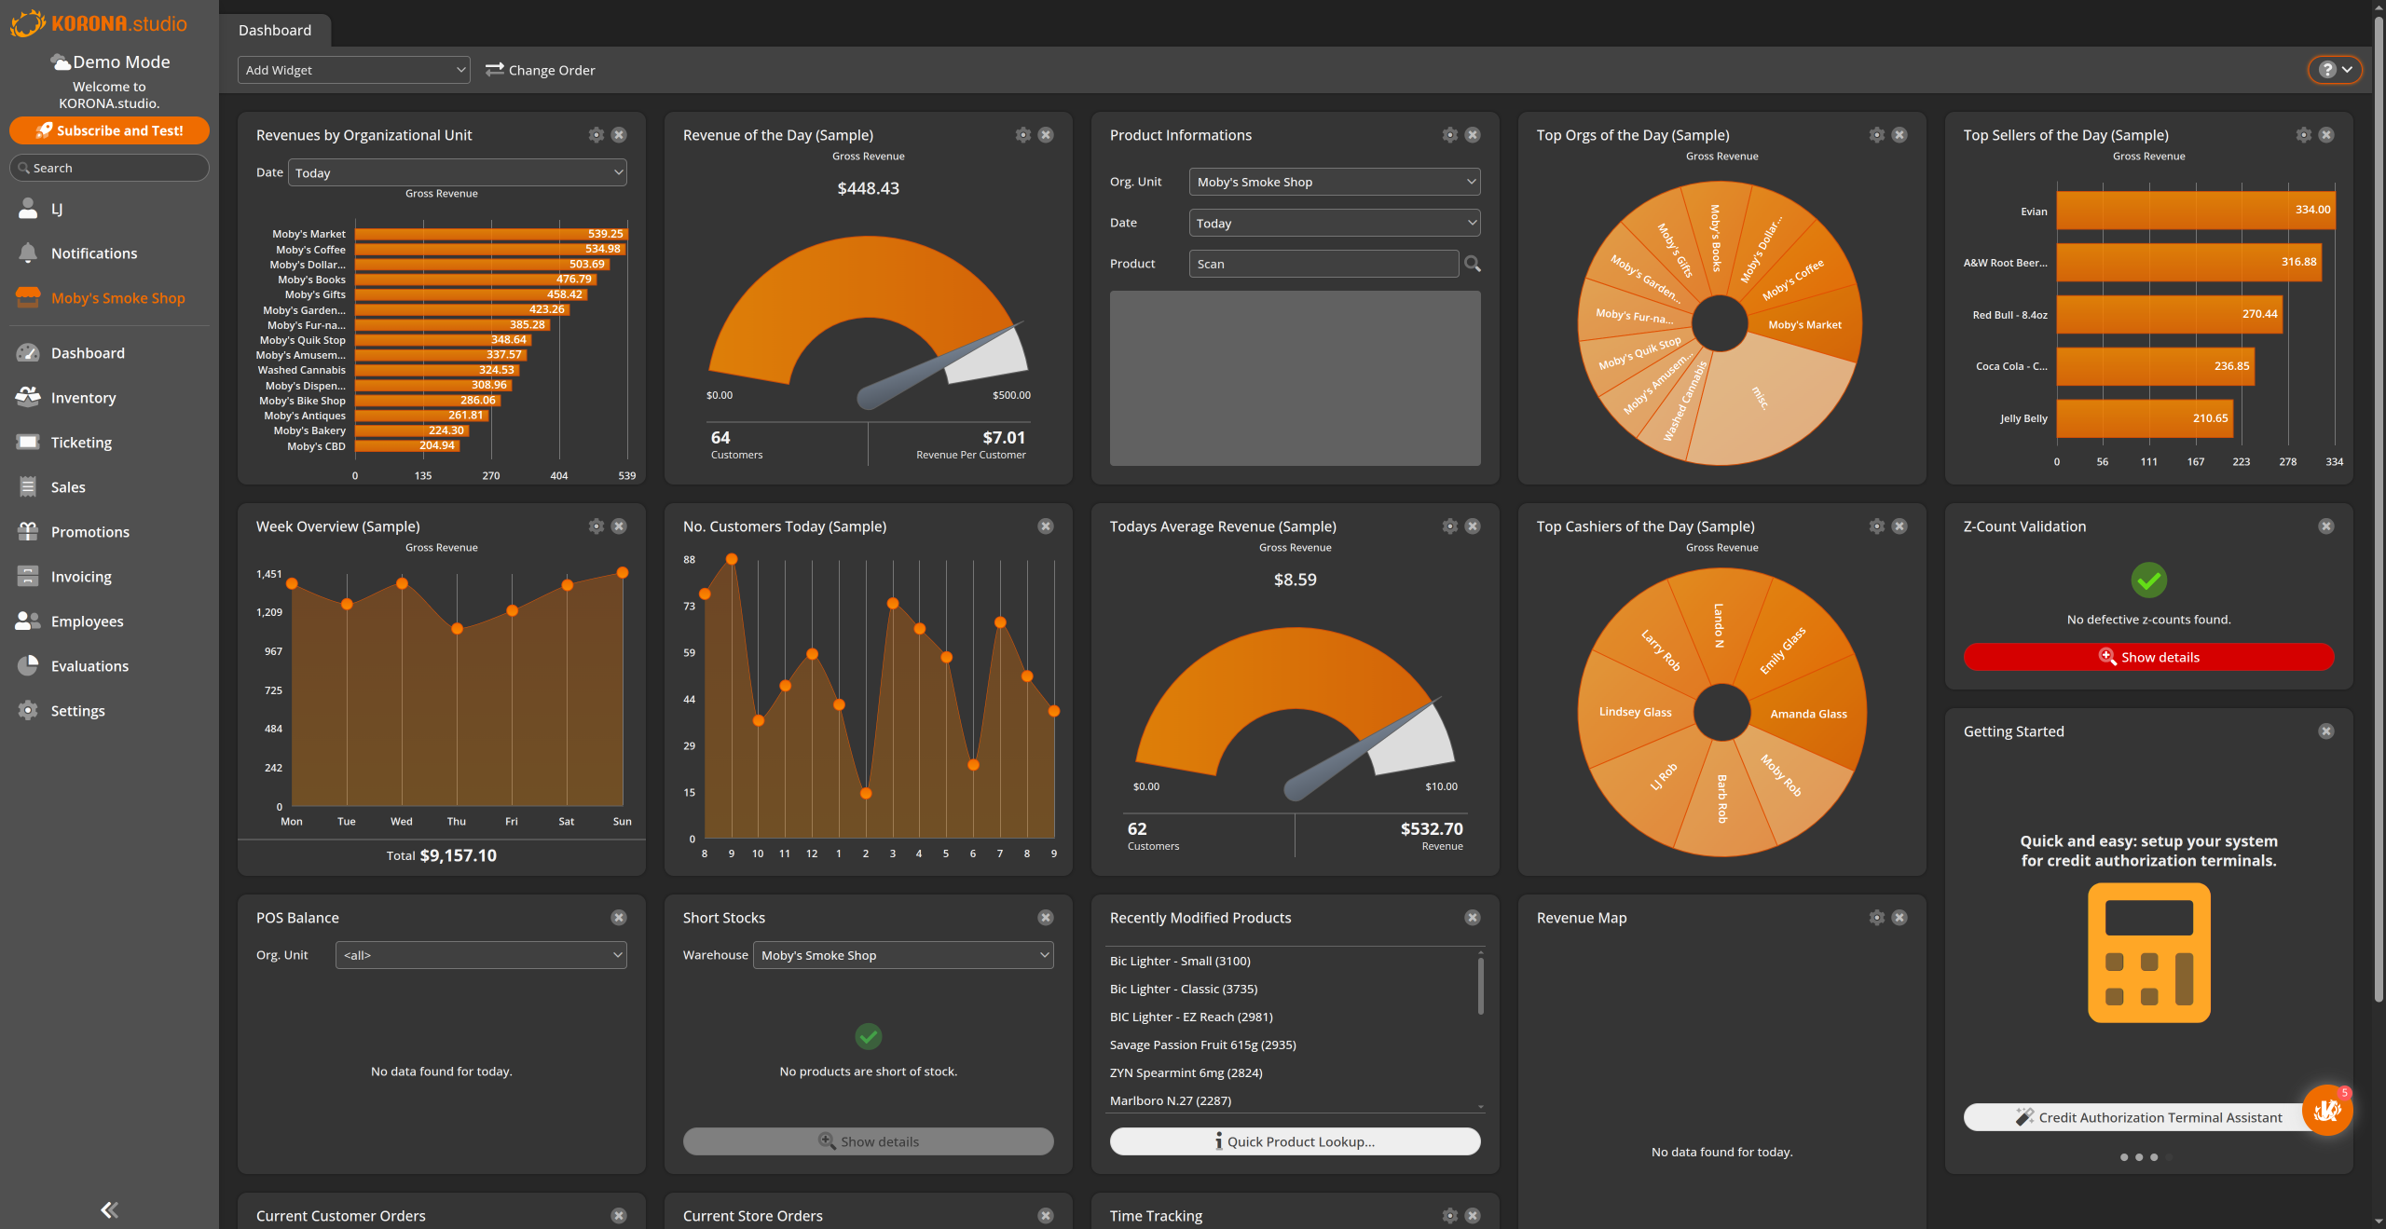
Task: Open settings gear for Top Orgs of the Day widget
Action: coord(1877,135)
